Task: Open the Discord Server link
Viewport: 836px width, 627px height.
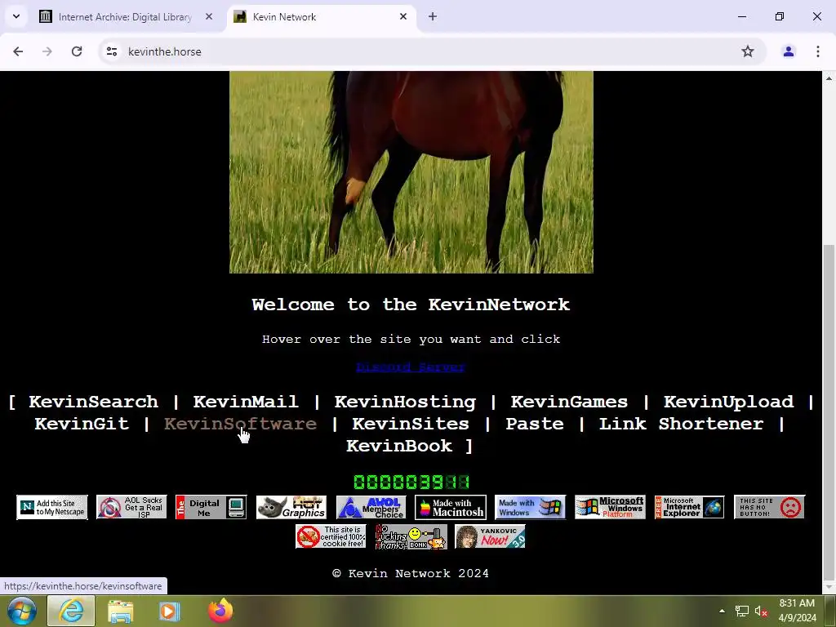Action: pos(411,367)
